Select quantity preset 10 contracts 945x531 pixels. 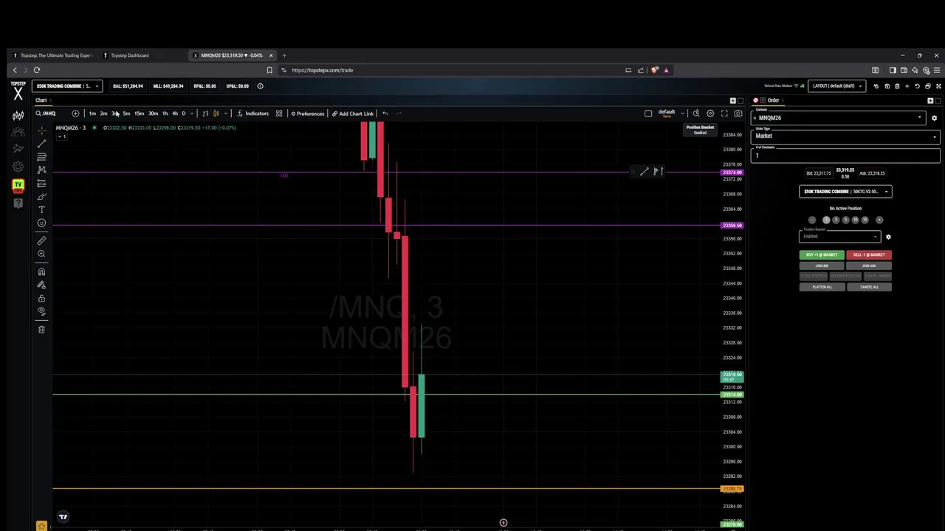(855, 220)
